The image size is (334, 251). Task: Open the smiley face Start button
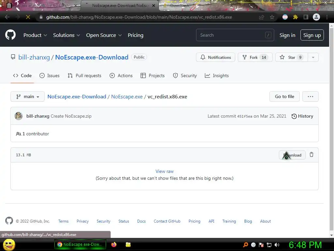[9, 244]
